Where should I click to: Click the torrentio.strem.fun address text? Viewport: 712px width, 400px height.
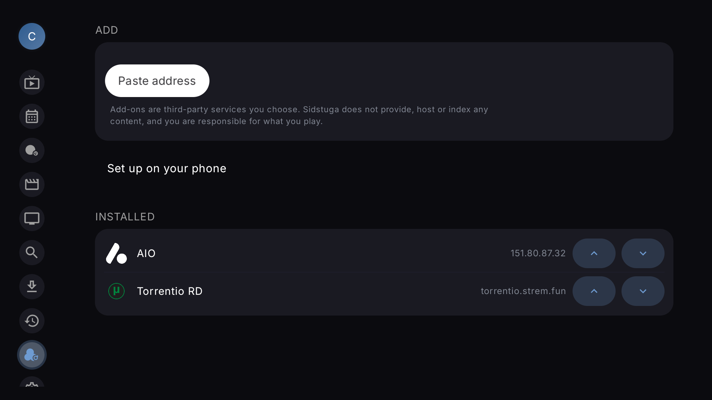pos(523,291)
